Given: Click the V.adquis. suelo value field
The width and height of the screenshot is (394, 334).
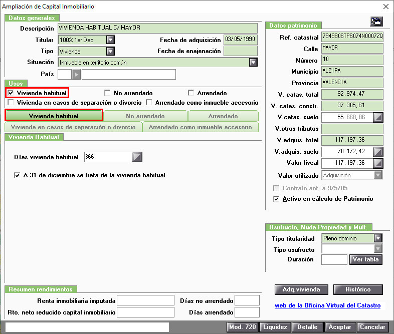Looking at the screenshot, I should pos(347,152).
